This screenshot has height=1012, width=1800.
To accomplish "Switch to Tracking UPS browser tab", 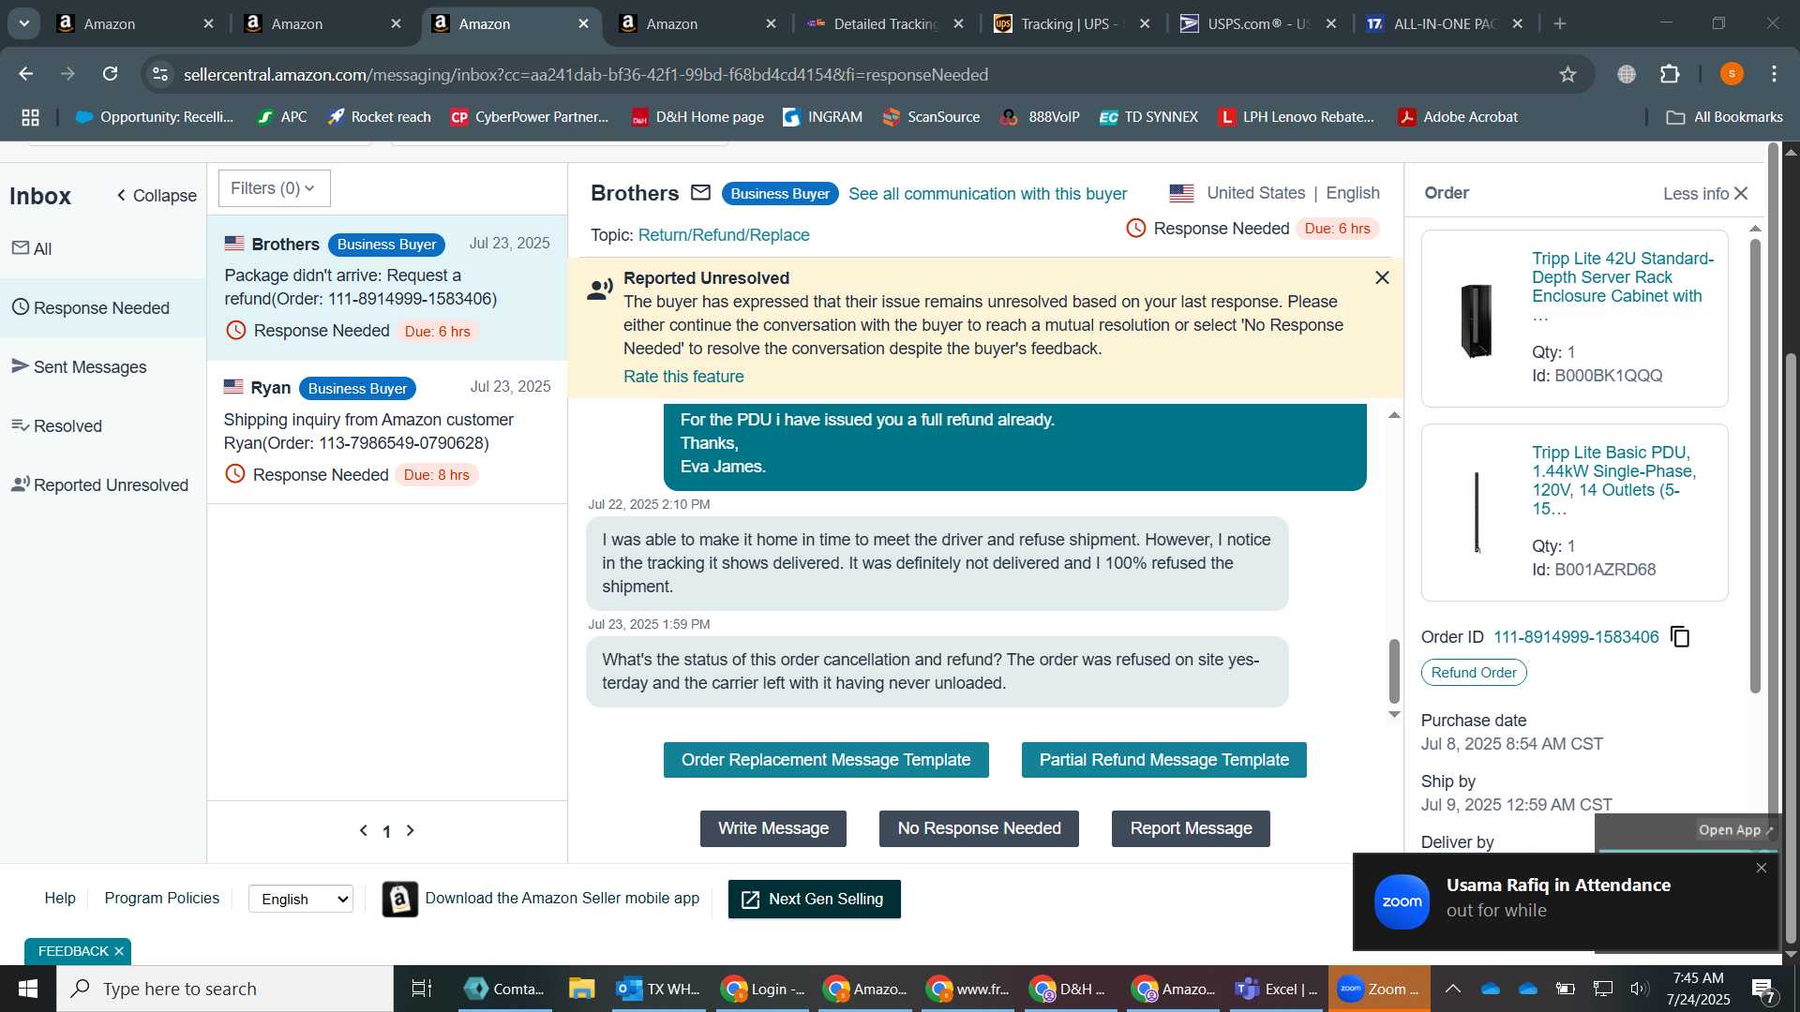I will coord(1072,23).
